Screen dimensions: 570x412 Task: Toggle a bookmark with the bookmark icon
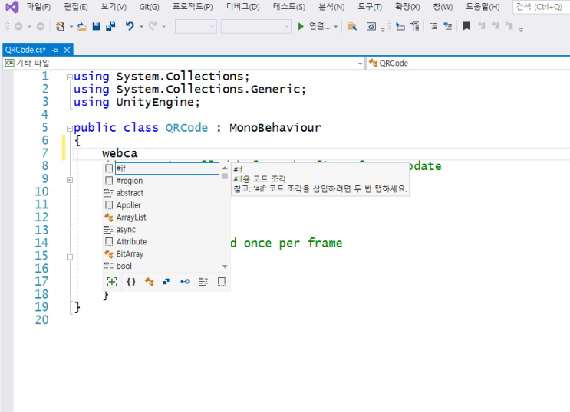pyautogui.click(x=466, y=26)
